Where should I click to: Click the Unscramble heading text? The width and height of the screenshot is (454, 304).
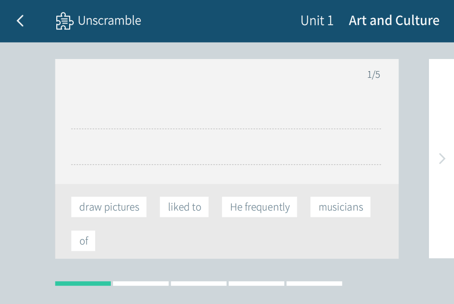point(109,21)
